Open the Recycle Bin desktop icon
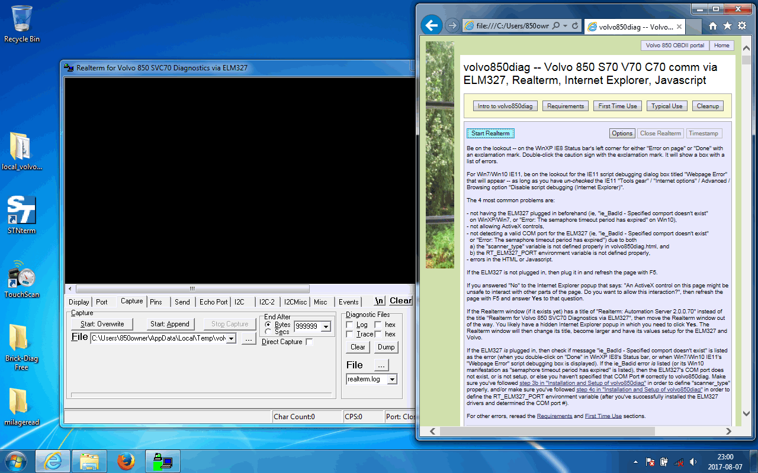Viewport: 758px width, 473px height. click(22, 24)
